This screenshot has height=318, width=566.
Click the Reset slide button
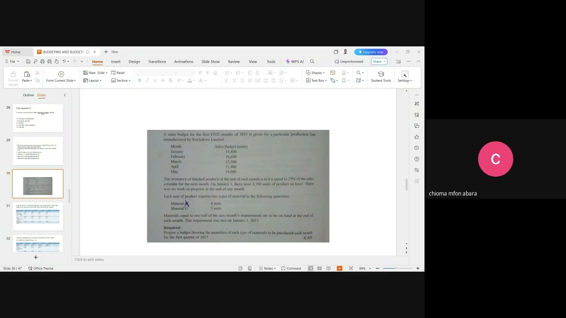[118, 73]
